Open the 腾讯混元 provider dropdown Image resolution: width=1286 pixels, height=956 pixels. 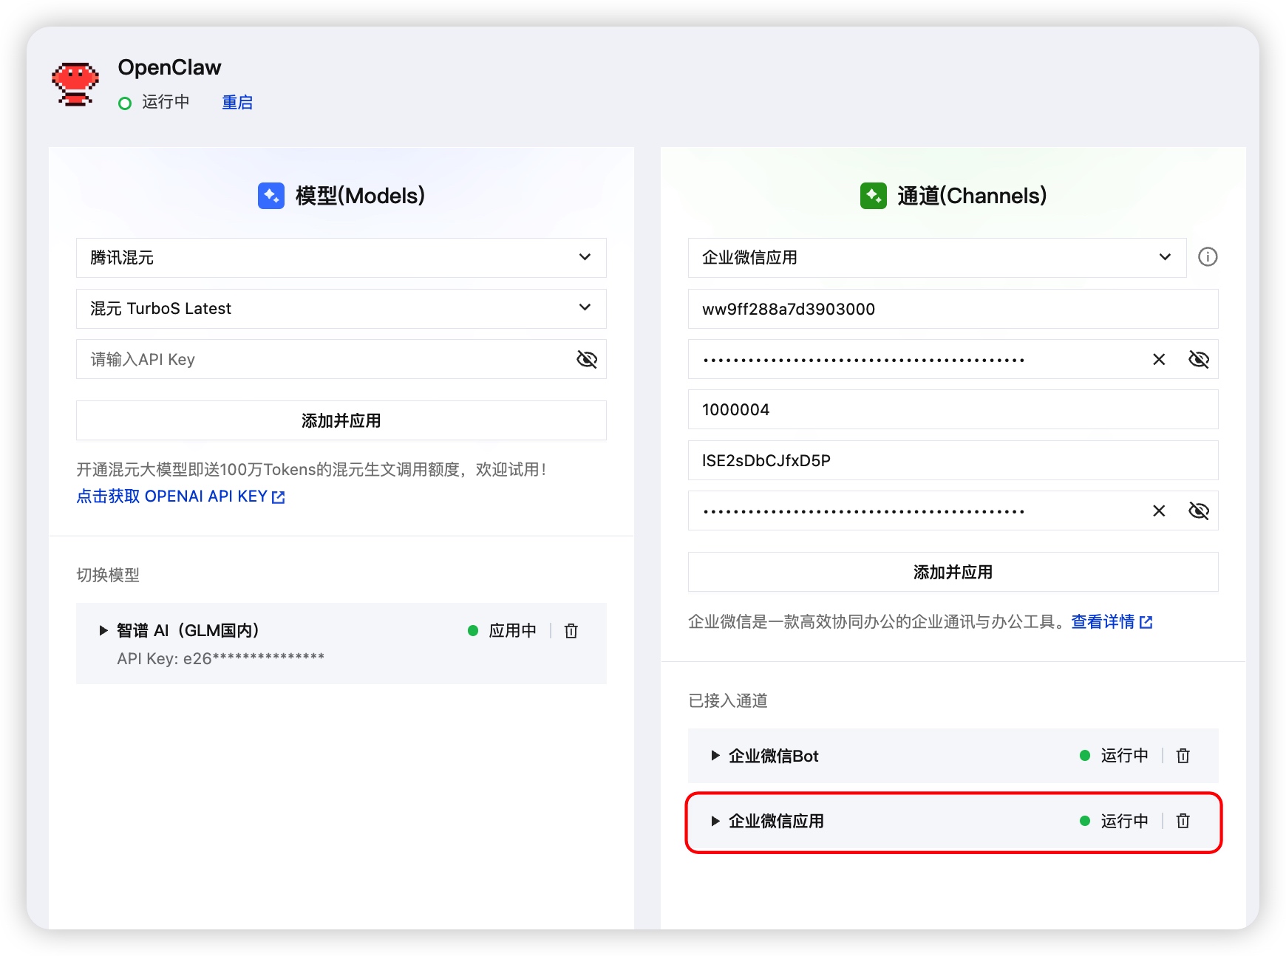[x=341, y=258]
